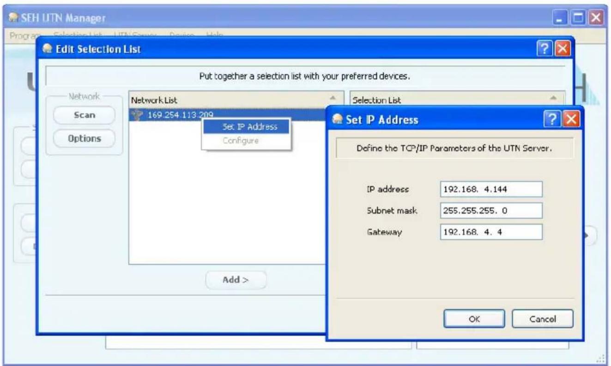Sort by the Network List column header
Screen dimensions: 611x366
pos(237,100)
